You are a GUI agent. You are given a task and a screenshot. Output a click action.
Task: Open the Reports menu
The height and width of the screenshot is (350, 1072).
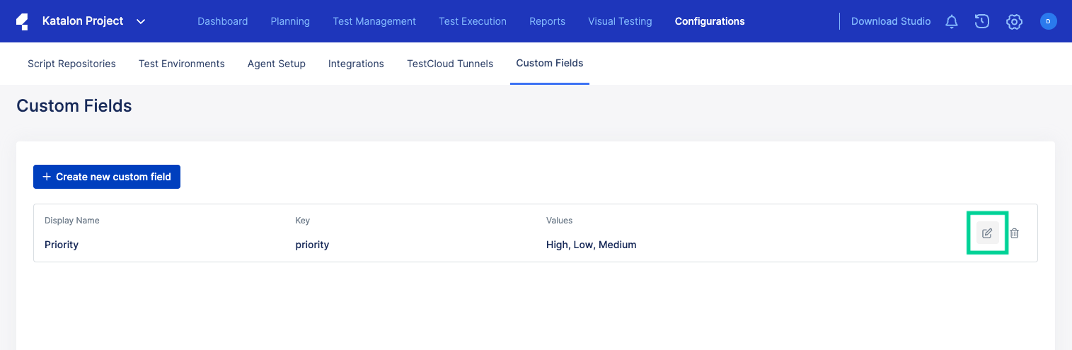pyautogui.click(x=547, y=21)
